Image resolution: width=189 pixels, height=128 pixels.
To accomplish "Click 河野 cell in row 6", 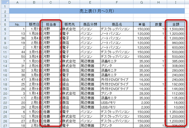I will [51, 29].
